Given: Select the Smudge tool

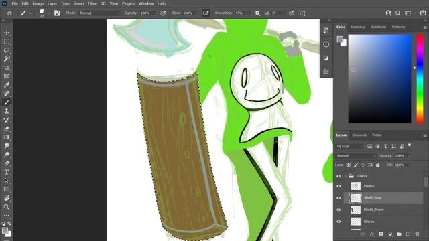Looking at the screenshot, I should click(7, 146).
